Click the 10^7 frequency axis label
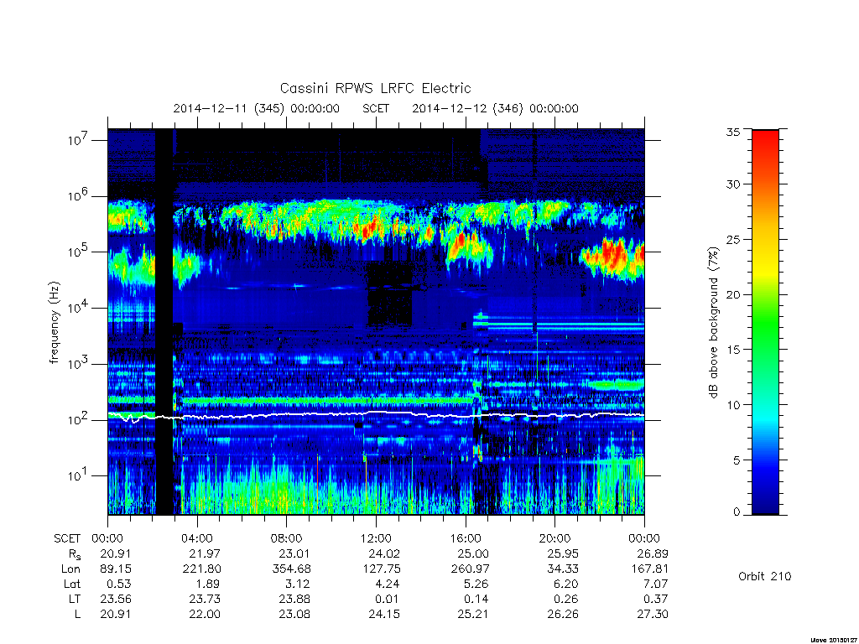Screen dimensions: 859x644 coord(78,140)
